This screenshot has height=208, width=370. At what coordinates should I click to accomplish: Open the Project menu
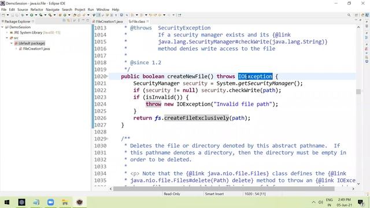(80, 10)
